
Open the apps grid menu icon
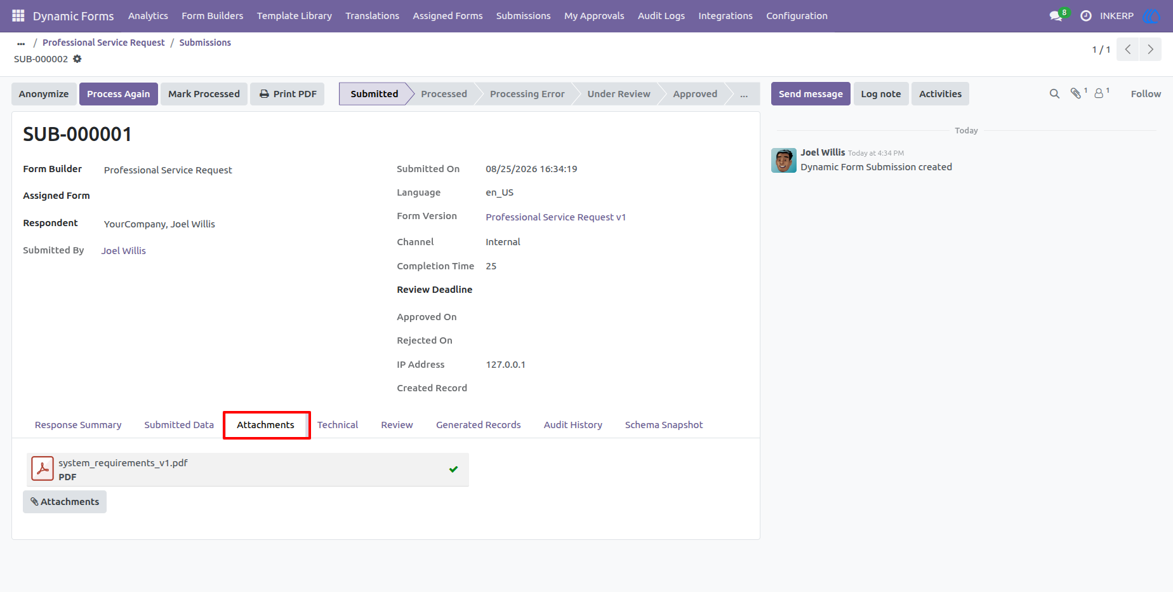(18, 16)
